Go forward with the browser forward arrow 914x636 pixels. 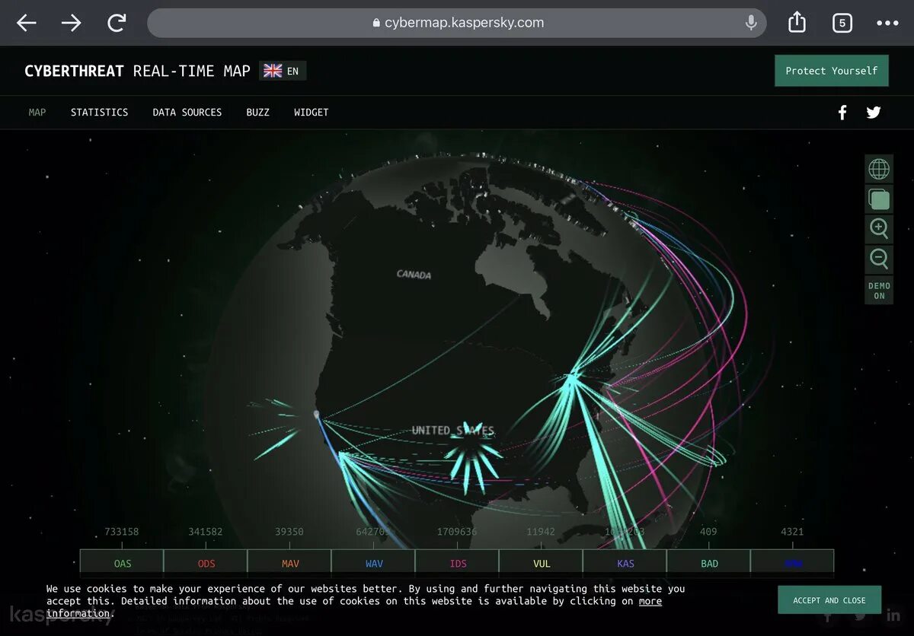coord(72,23)
